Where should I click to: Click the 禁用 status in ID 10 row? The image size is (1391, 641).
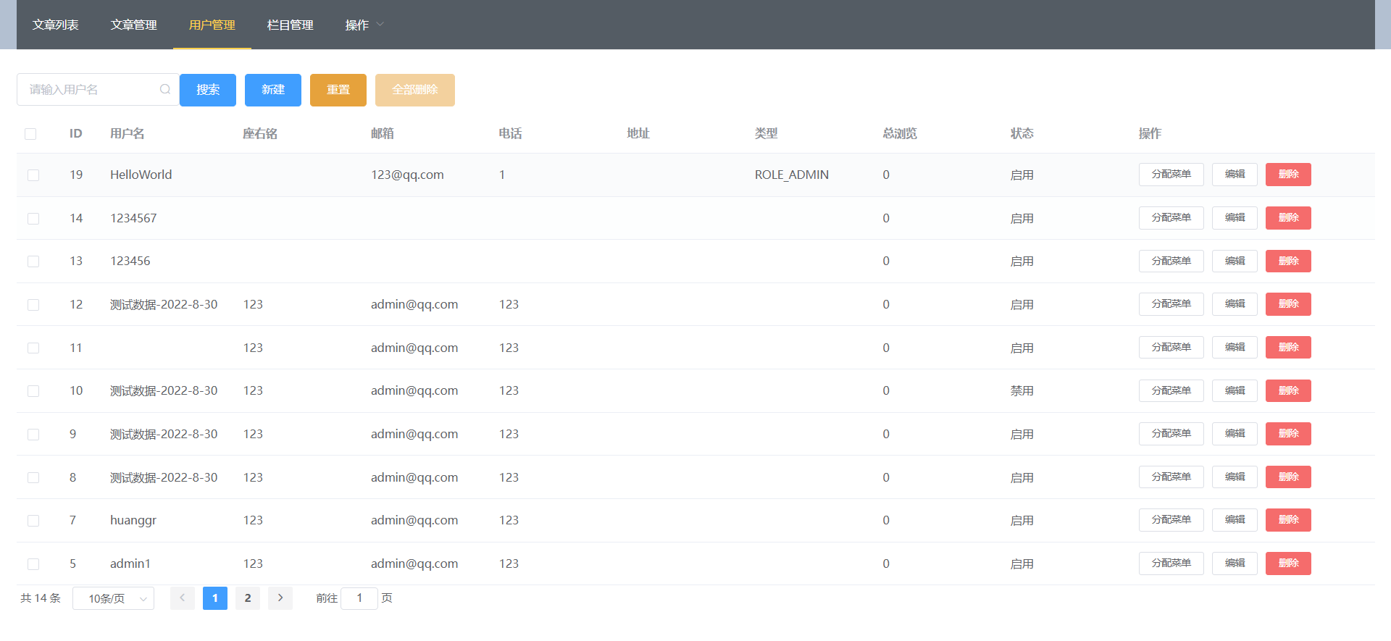[1022, 391]
